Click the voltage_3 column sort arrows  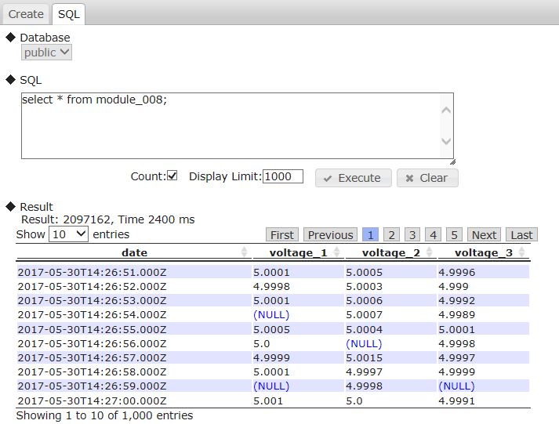(x=522, y=252)
